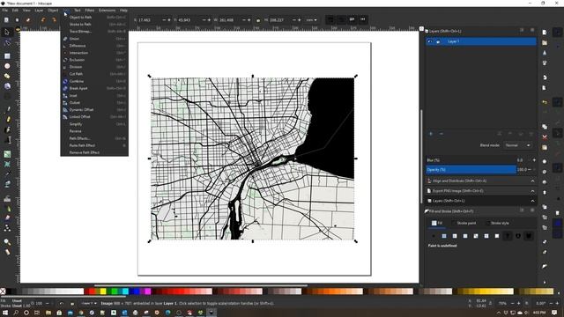Select the Text tool

tap(7, 139)
